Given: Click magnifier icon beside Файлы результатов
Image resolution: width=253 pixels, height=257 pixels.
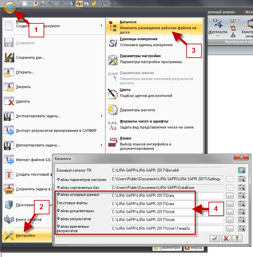Looking at the screenshot, I should click(x=242, y=220).
